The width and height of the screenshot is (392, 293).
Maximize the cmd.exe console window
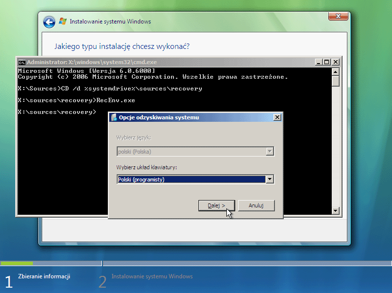pyautogui.click(x=326, y=62)
